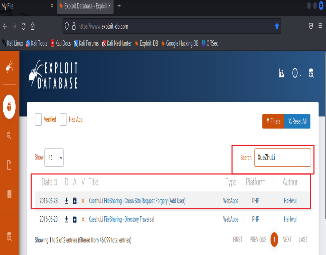Click the bookmark star icon
Screen dimensions: 326x255
277,26
